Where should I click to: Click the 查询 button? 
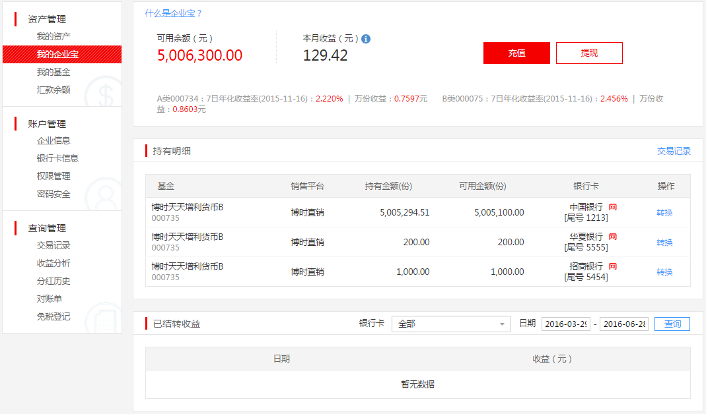click(672, 324)
